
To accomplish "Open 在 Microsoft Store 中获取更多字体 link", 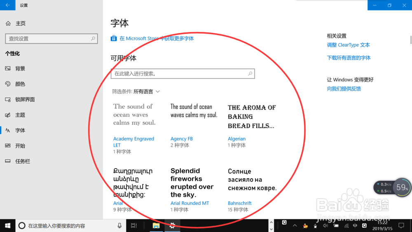I will click(157, 38).
